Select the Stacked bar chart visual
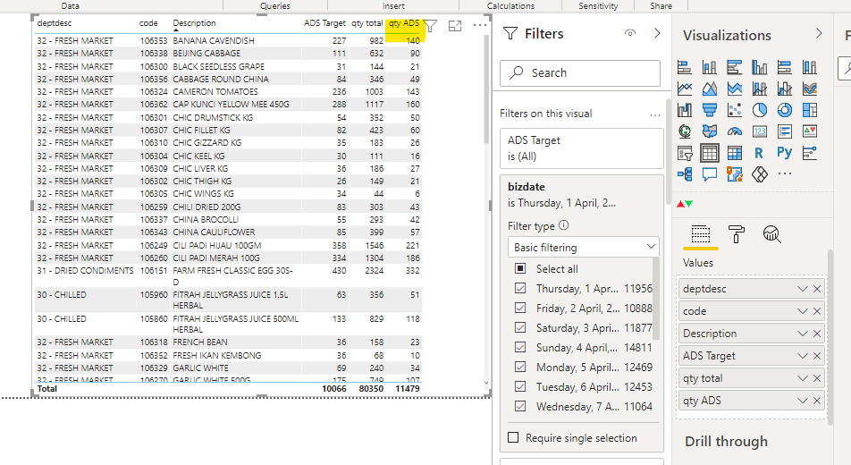The height and width of the screenshot is (465, 851). pyautogui.click(x=685, y=67)
